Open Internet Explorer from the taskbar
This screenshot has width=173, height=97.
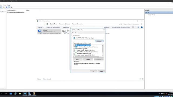point(15,93)
